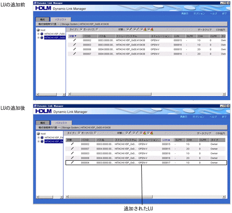Screen dimensions: 232x213
Task: Click path list horizontal scrollbar in LUの追加後 window
Action: click(x=145, y=197)
